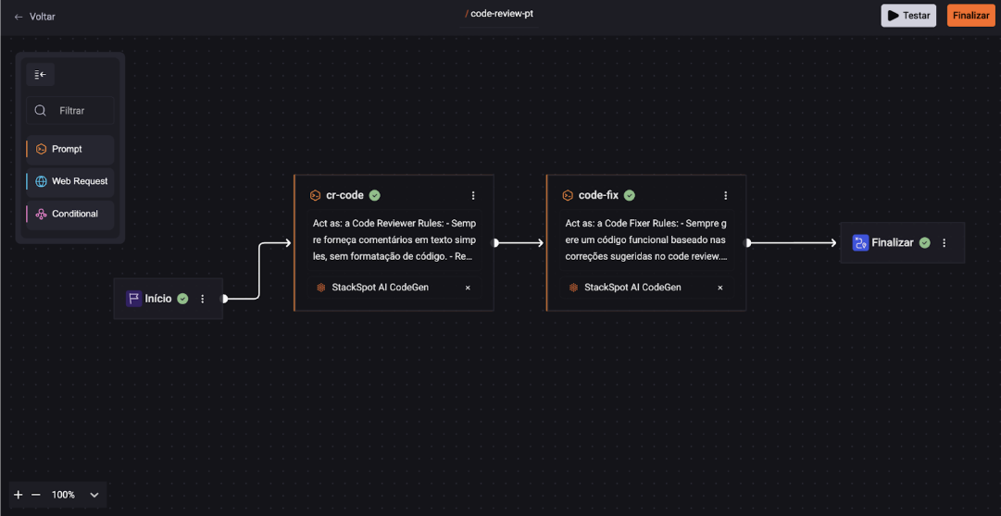Zoom in with the plus icon
The width and height of the screenshot is (1001, 516).
pyautogui.click(x=19, y=495)
